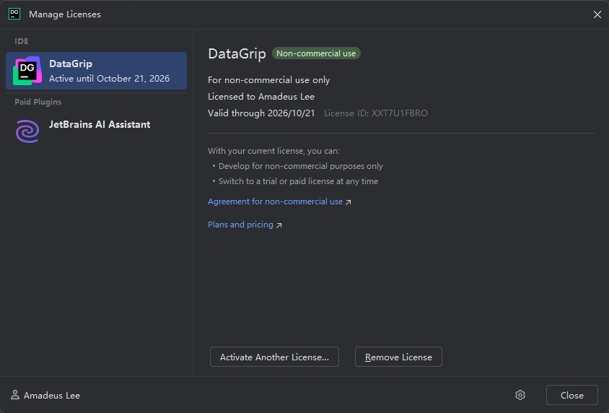Click the Paid Plugins section label

click(38, 102)
